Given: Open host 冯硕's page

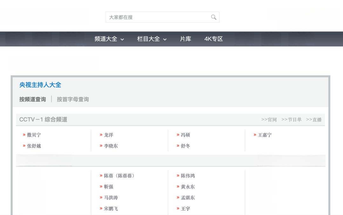Looking at the screenshot, I should click(x=185, y=135).
